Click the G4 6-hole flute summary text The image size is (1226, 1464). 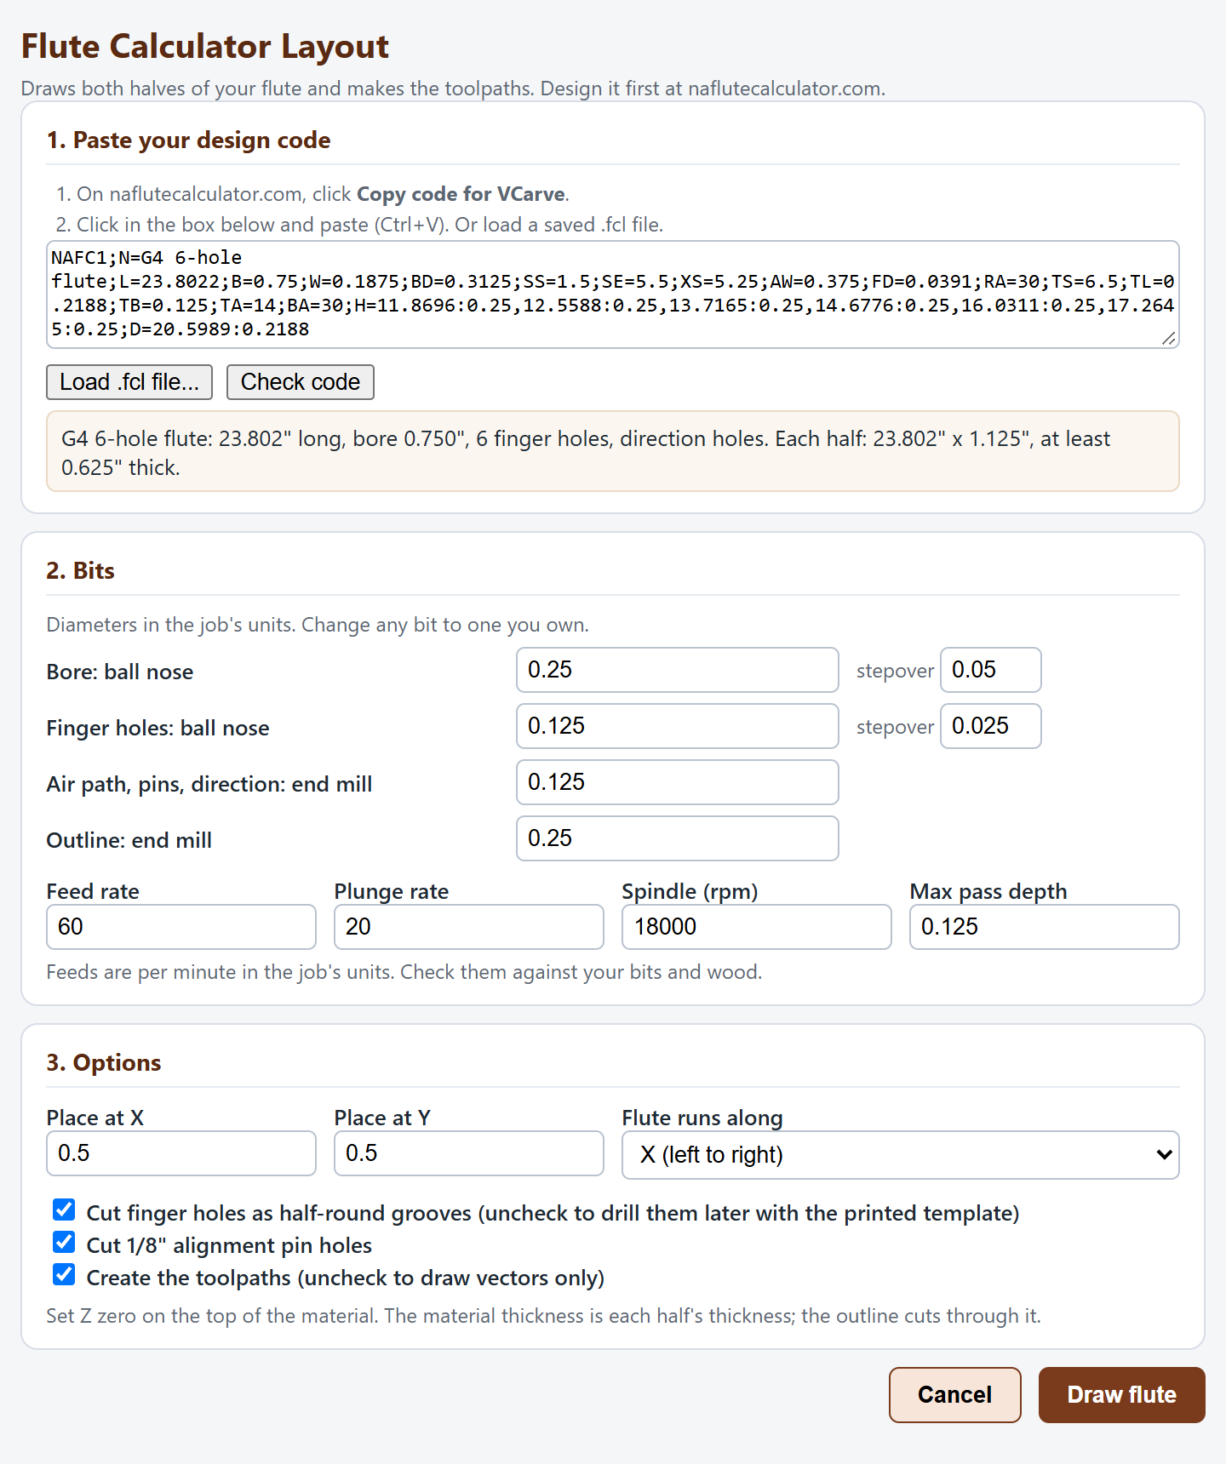(586, 453)
